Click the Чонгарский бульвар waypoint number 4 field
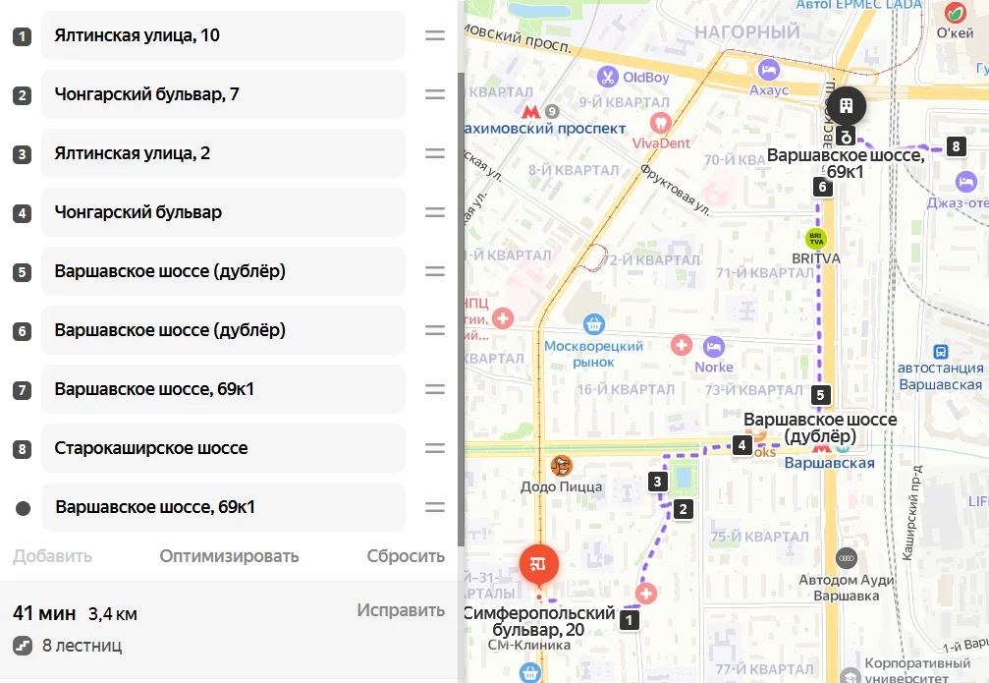Screen dimensions: 989x683 point(223,212)
